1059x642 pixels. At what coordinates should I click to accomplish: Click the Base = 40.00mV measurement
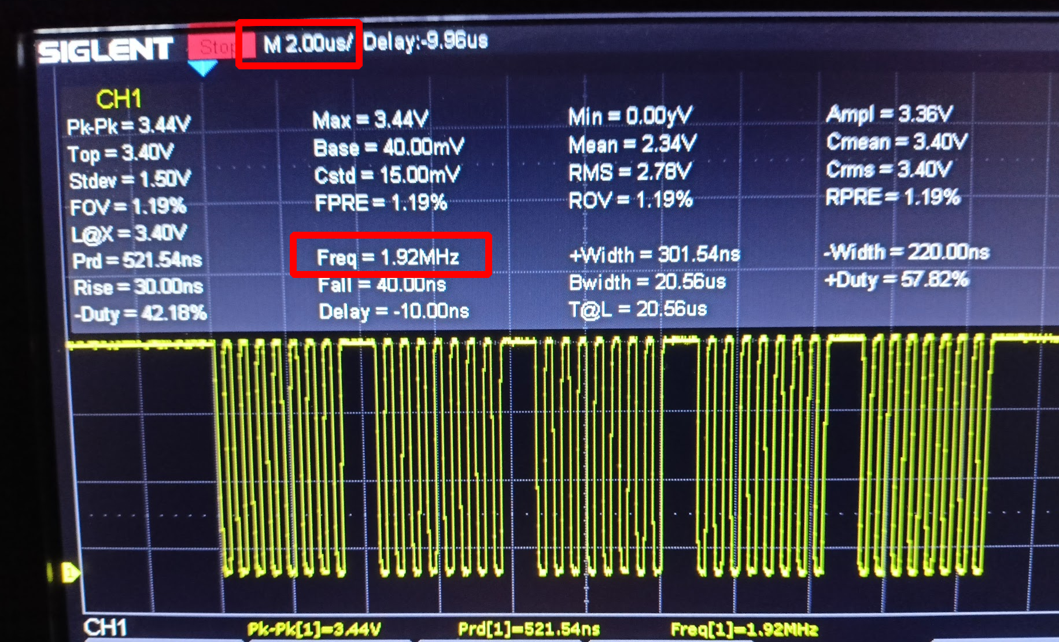click(x=388, y=148)
